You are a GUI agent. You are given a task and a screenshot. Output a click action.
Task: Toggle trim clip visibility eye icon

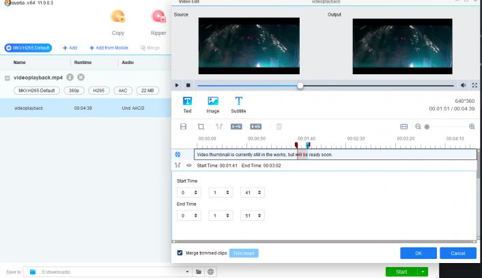pyautogui.click(x=188, y=166)
